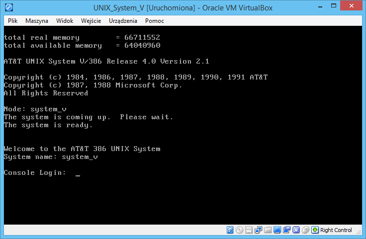366x239 pixels.
Task: Click the shared folders status icon
Action: point(268,230)
